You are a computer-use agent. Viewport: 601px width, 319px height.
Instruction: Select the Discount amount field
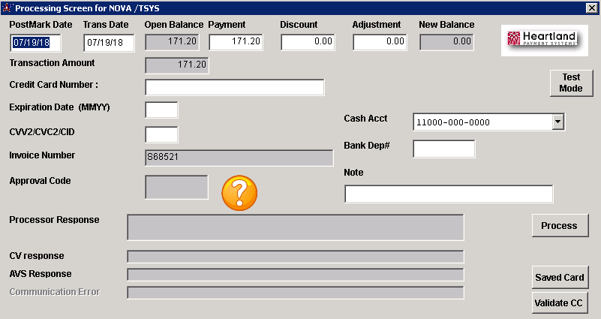pyautogui.click(x=308, y=42)
